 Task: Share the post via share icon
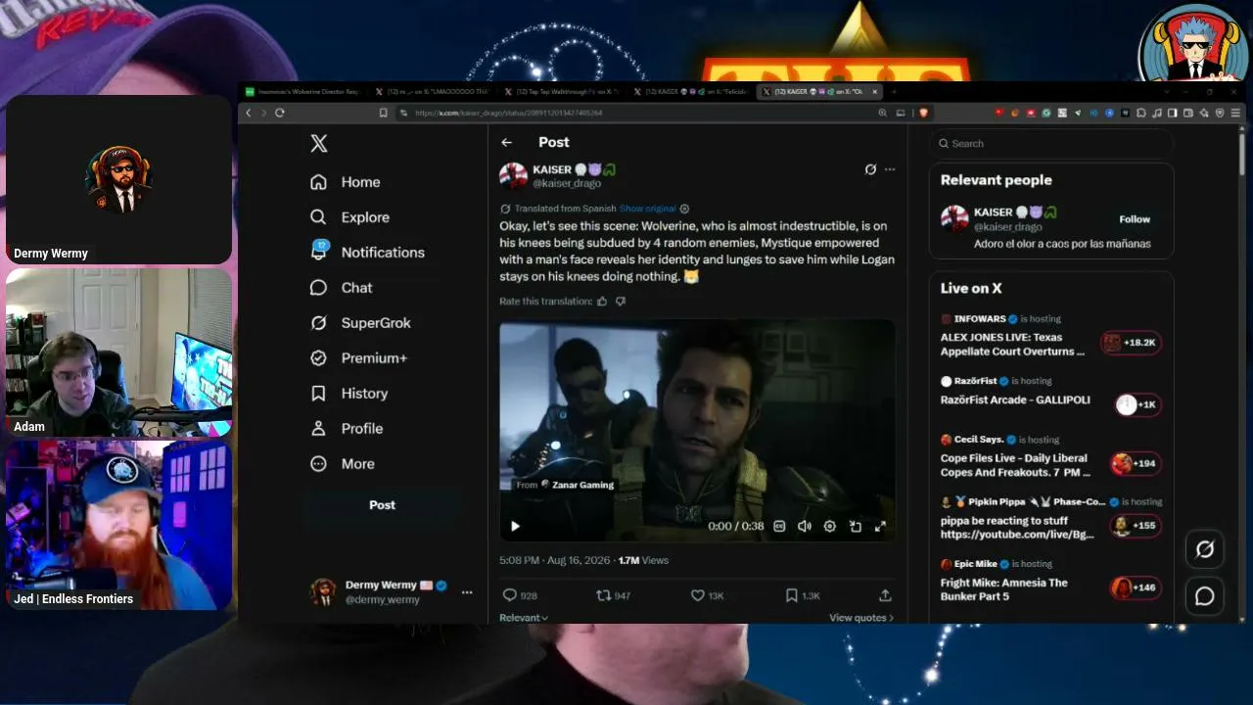coord(885,595)
